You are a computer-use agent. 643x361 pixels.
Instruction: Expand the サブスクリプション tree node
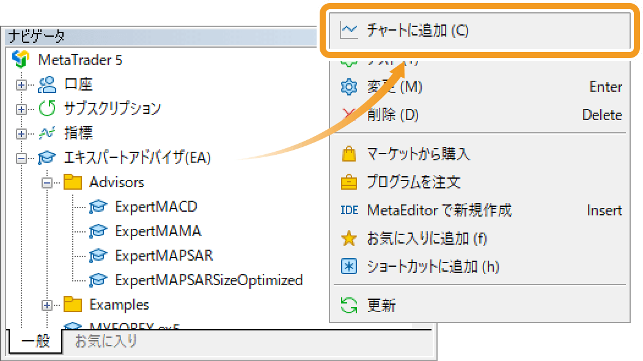(x=21, y=110)
